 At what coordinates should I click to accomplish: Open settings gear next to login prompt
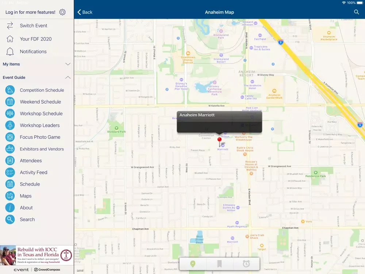(62, 12)
